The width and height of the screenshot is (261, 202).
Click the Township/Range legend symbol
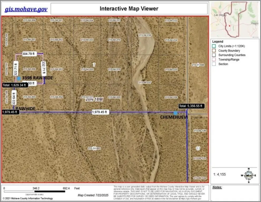coord(214,60)
